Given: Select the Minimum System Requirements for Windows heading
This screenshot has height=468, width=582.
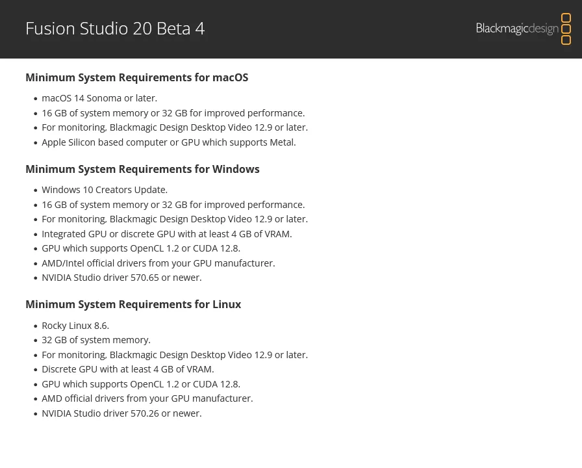Looking at the screenshot, I should tap(142, 169).
